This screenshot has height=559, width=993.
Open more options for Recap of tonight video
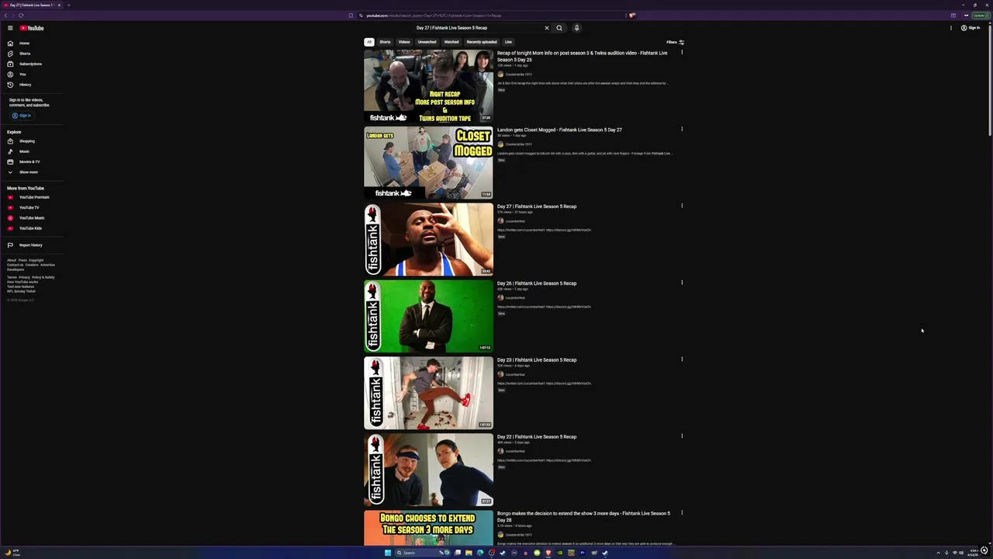point(682,53)
